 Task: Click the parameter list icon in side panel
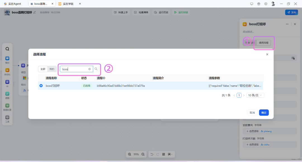coord(293,58)
